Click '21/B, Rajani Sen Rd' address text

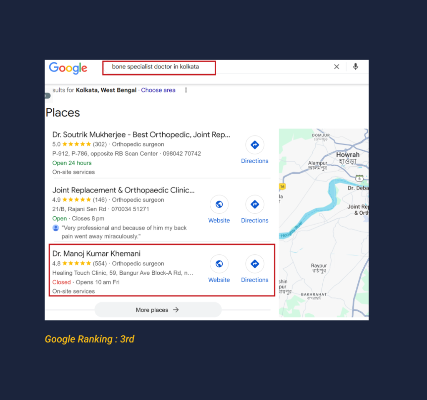click(79, 209)
